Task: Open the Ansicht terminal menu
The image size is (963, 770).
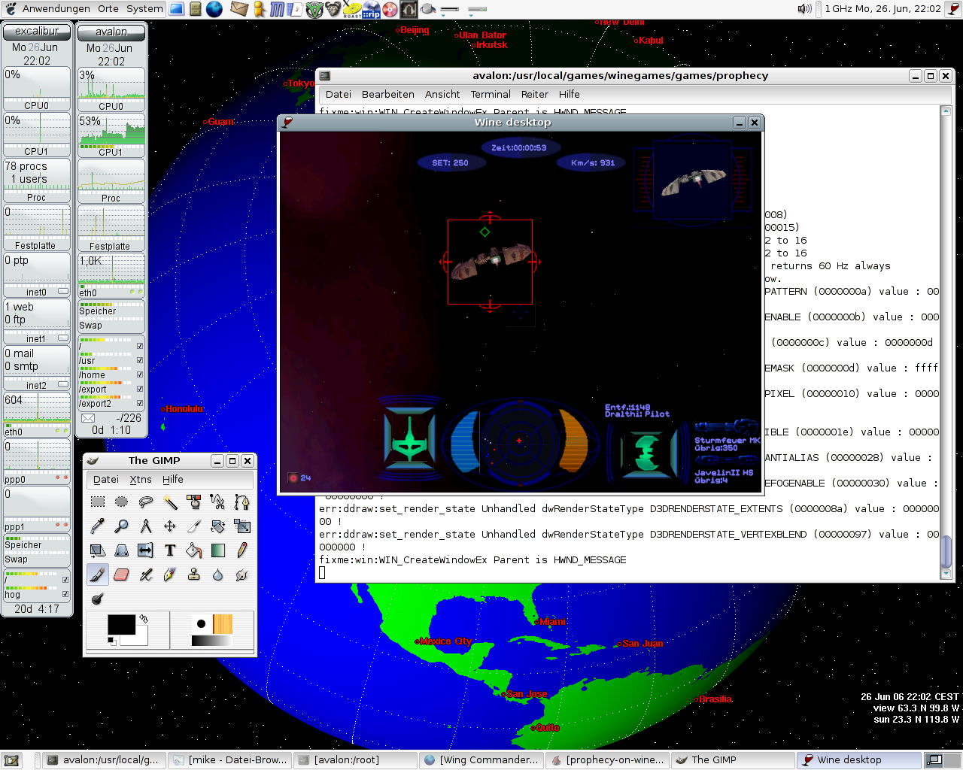Action: (x=442, y=95)
